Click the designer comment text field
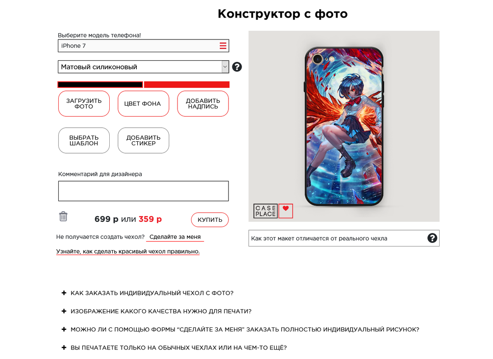This screenshot has width=493, height=359. tap(143, 191)
